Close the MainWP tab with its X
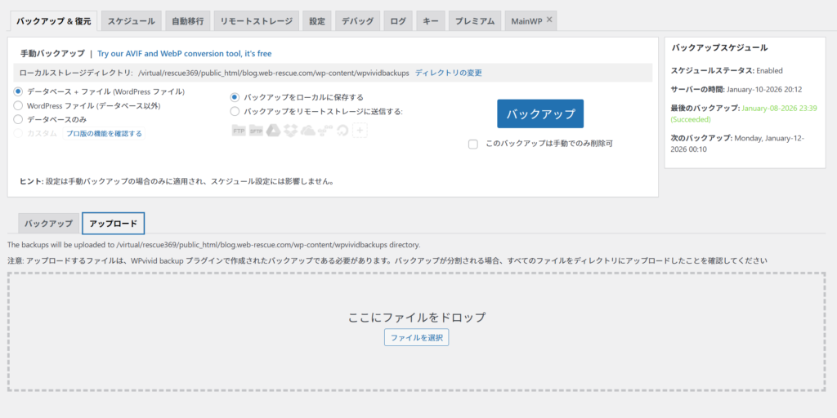837x418 pixels. tap(549, 20)
